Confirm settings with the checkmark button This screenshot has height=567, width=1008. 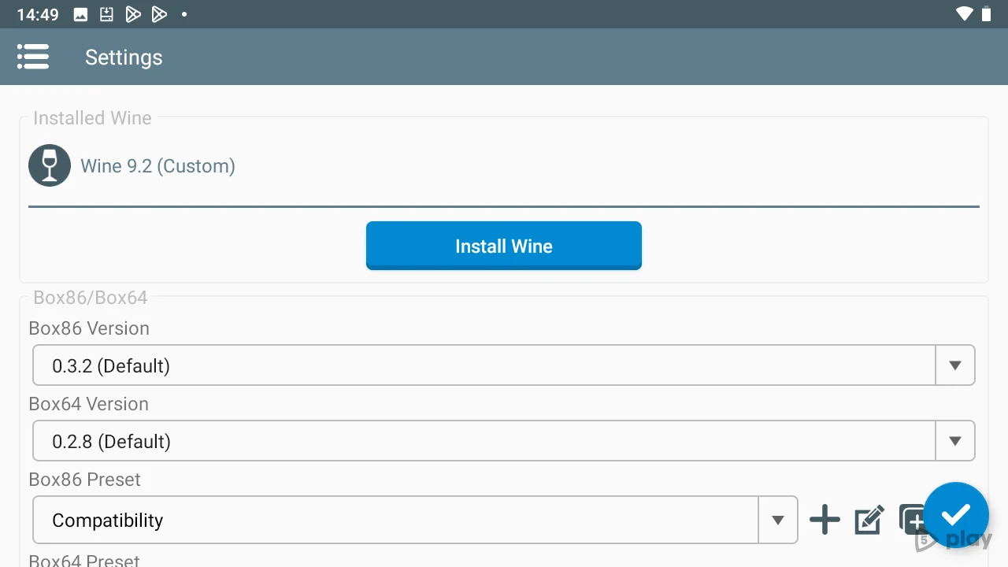point(955,514)
